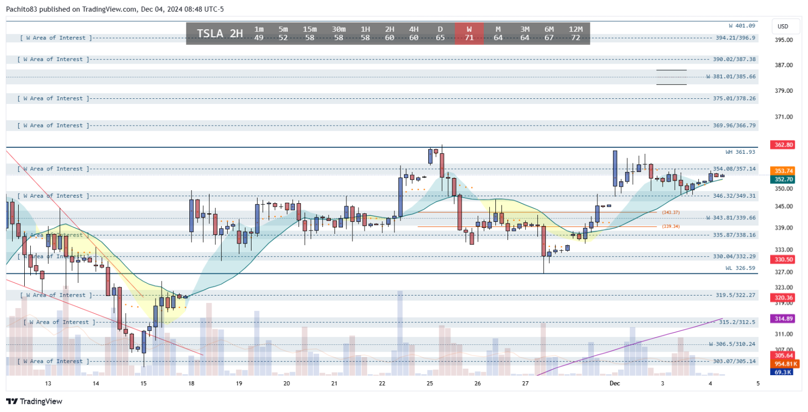Click the WL 326.59 level label
The image size is (808, 412).
point(740,268)
